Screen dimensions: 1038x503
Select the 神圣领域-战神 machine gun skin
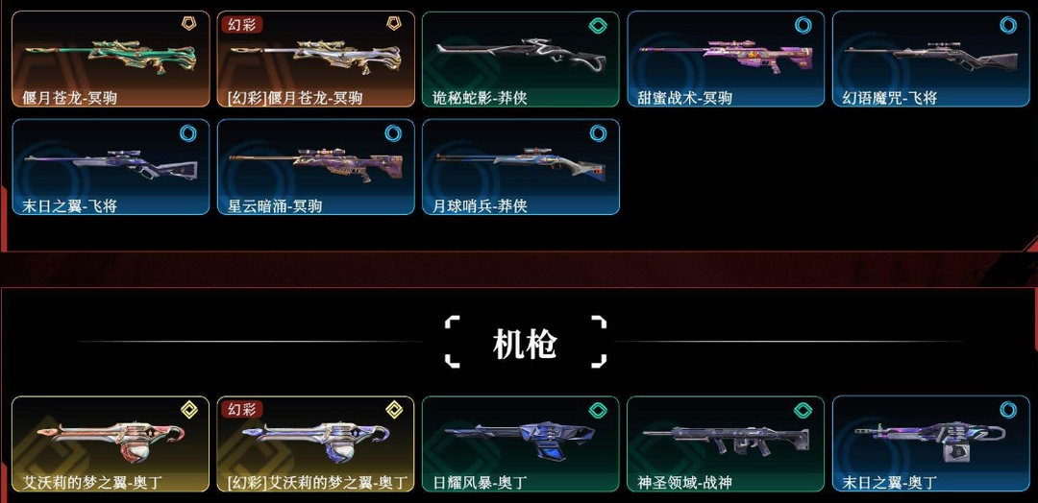(x=726, y=443)
